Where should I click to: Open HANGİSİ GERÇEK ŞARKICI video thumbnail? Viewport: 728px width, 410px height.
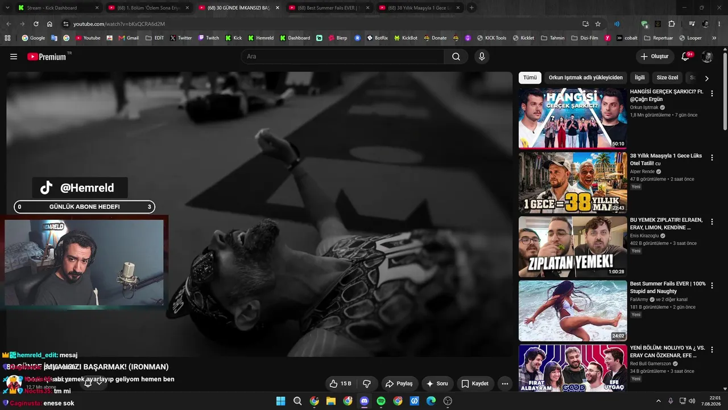(573, 118)
